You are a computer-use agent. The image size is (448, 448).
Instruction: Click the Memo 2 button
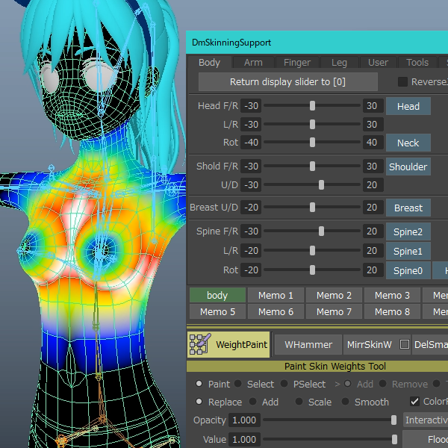[x=334, y=295]
